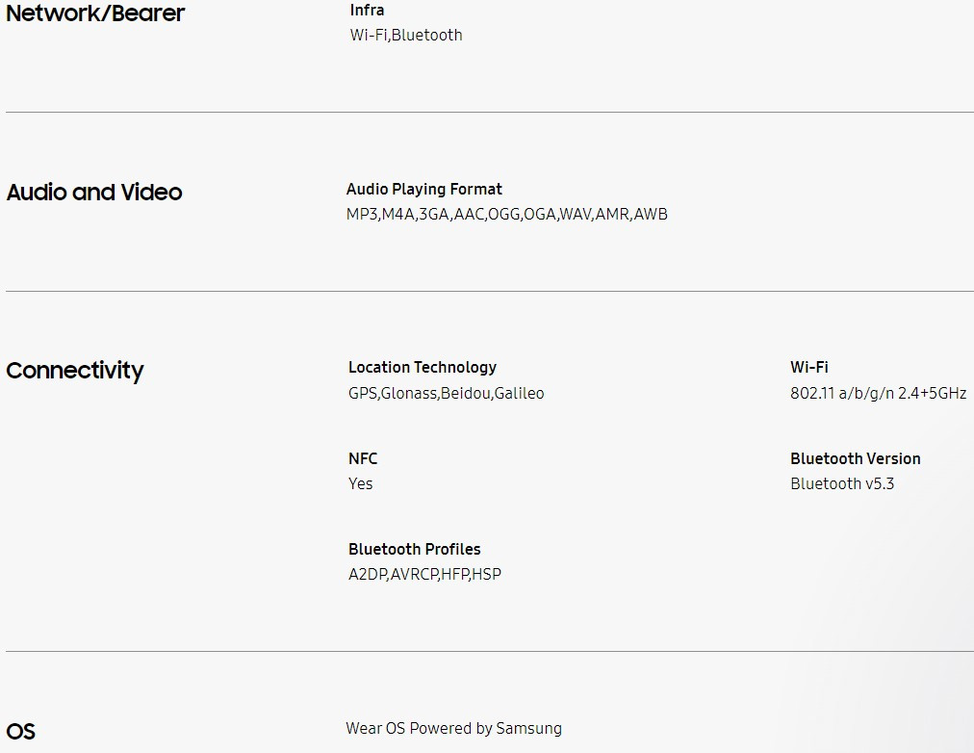The image size is (974, 753).
Task: Select the NFC spec label
Action: (x=363, y=459)
